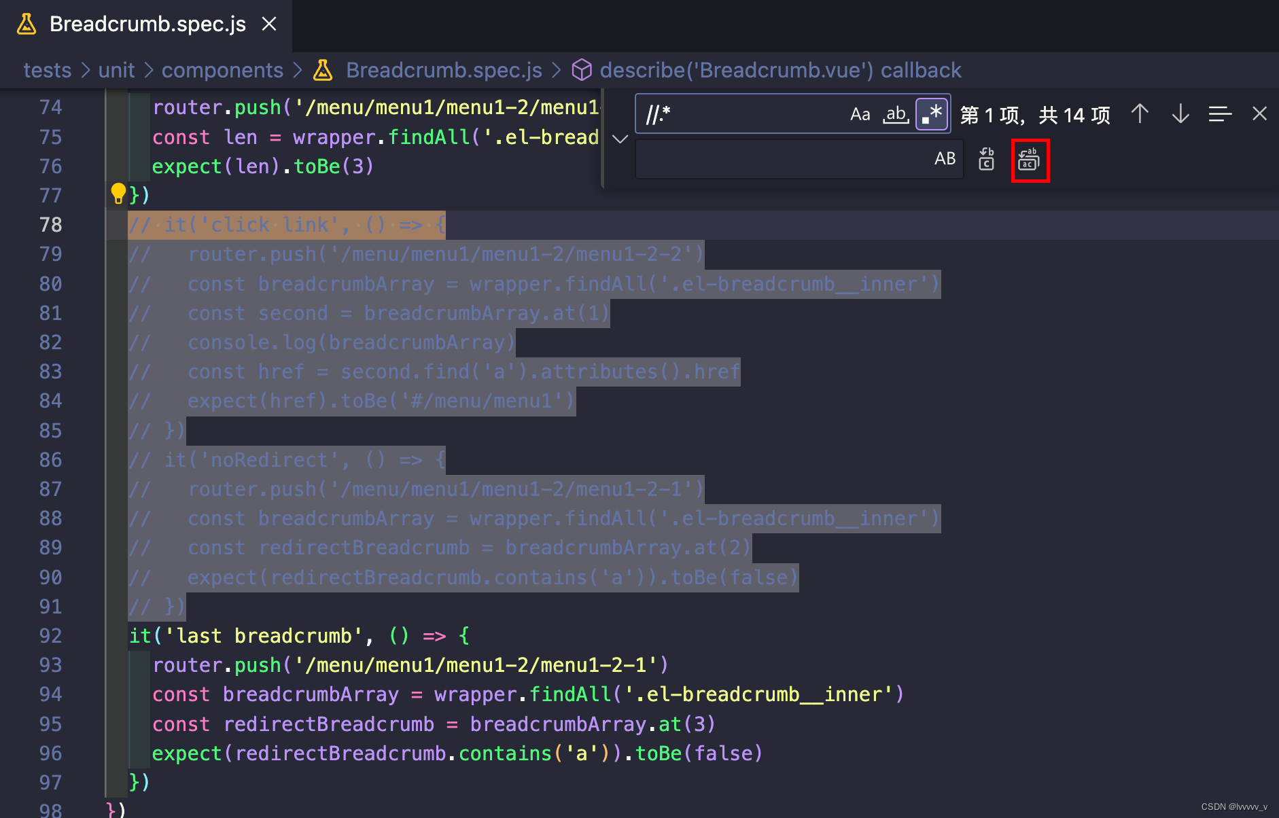Click "expect(href).toBe('#/menu/menu1')" on line 84
Viewport: 1279px width, 818px height.
point(381,401)
